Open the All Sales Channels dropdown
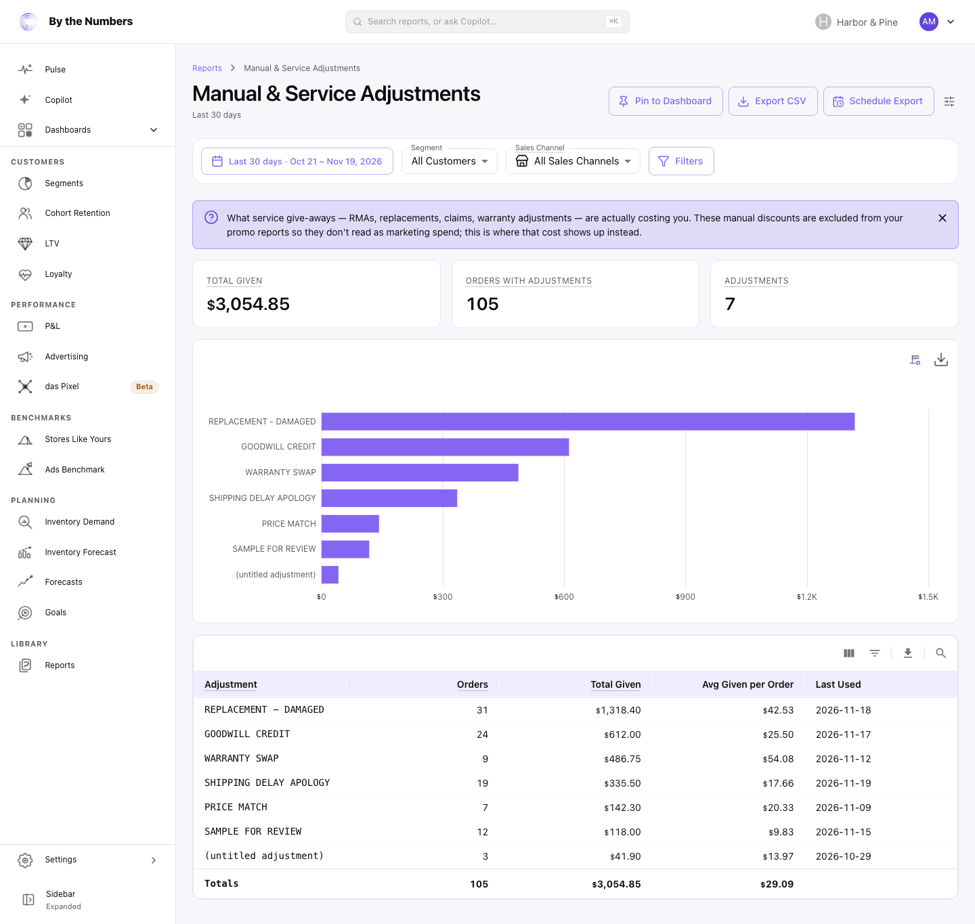 [573, 161]
